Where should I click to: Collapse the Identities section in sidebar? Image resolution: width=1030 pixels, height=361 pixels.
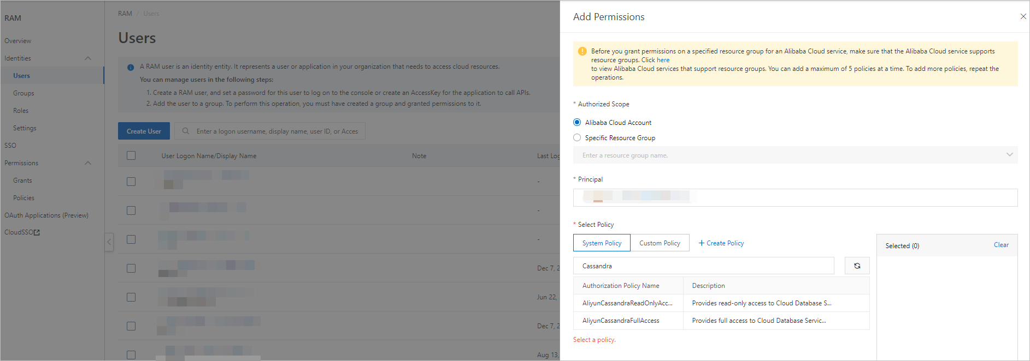tap(88, 58)
